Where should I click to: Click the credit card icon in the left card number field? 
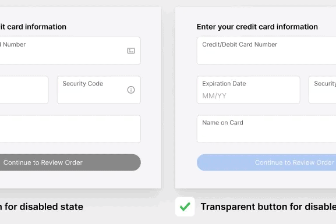point(131,51)
